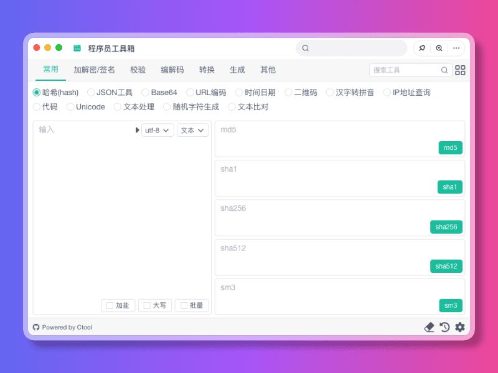498x373 pixels.
Task: Open the all-tools grid icon
Action: (x=460, y=70)
